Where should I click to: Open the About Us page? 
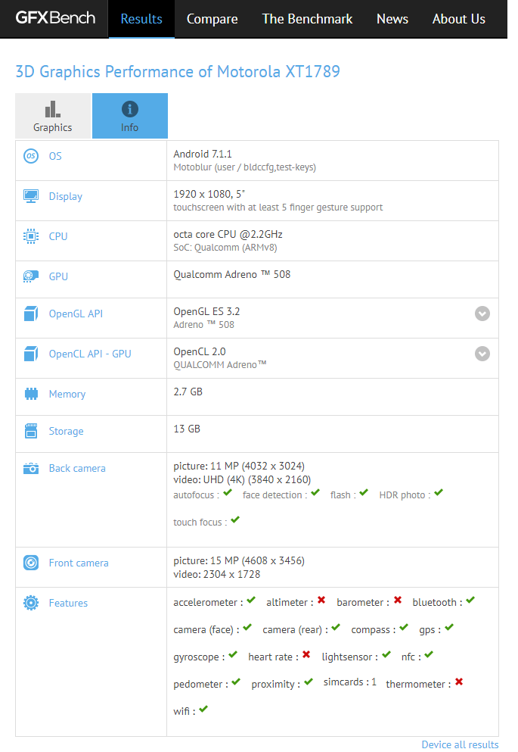tap(458, 19)
